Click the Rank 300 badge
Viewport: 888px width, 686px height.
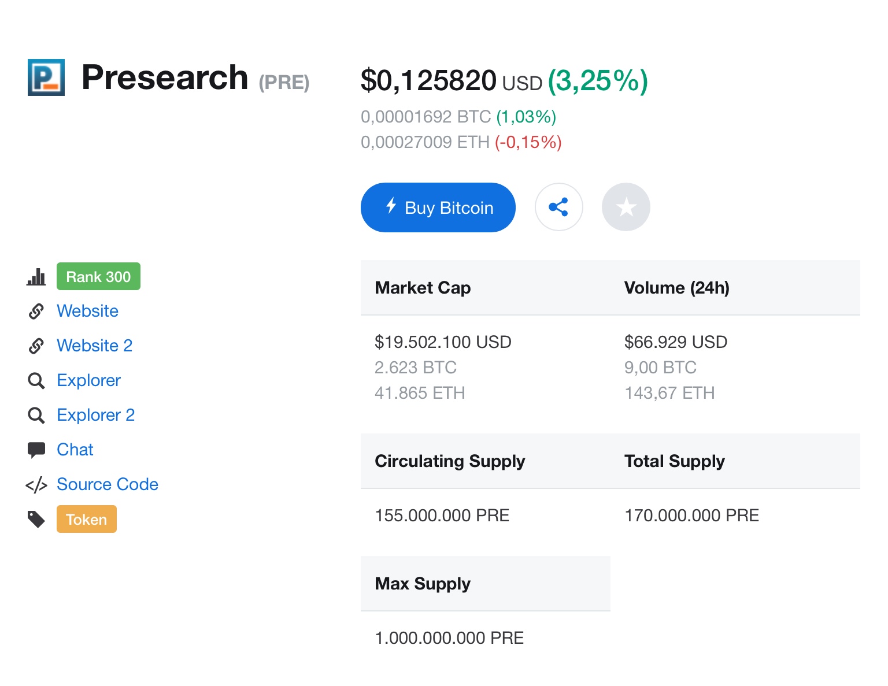tap(98, 276)
